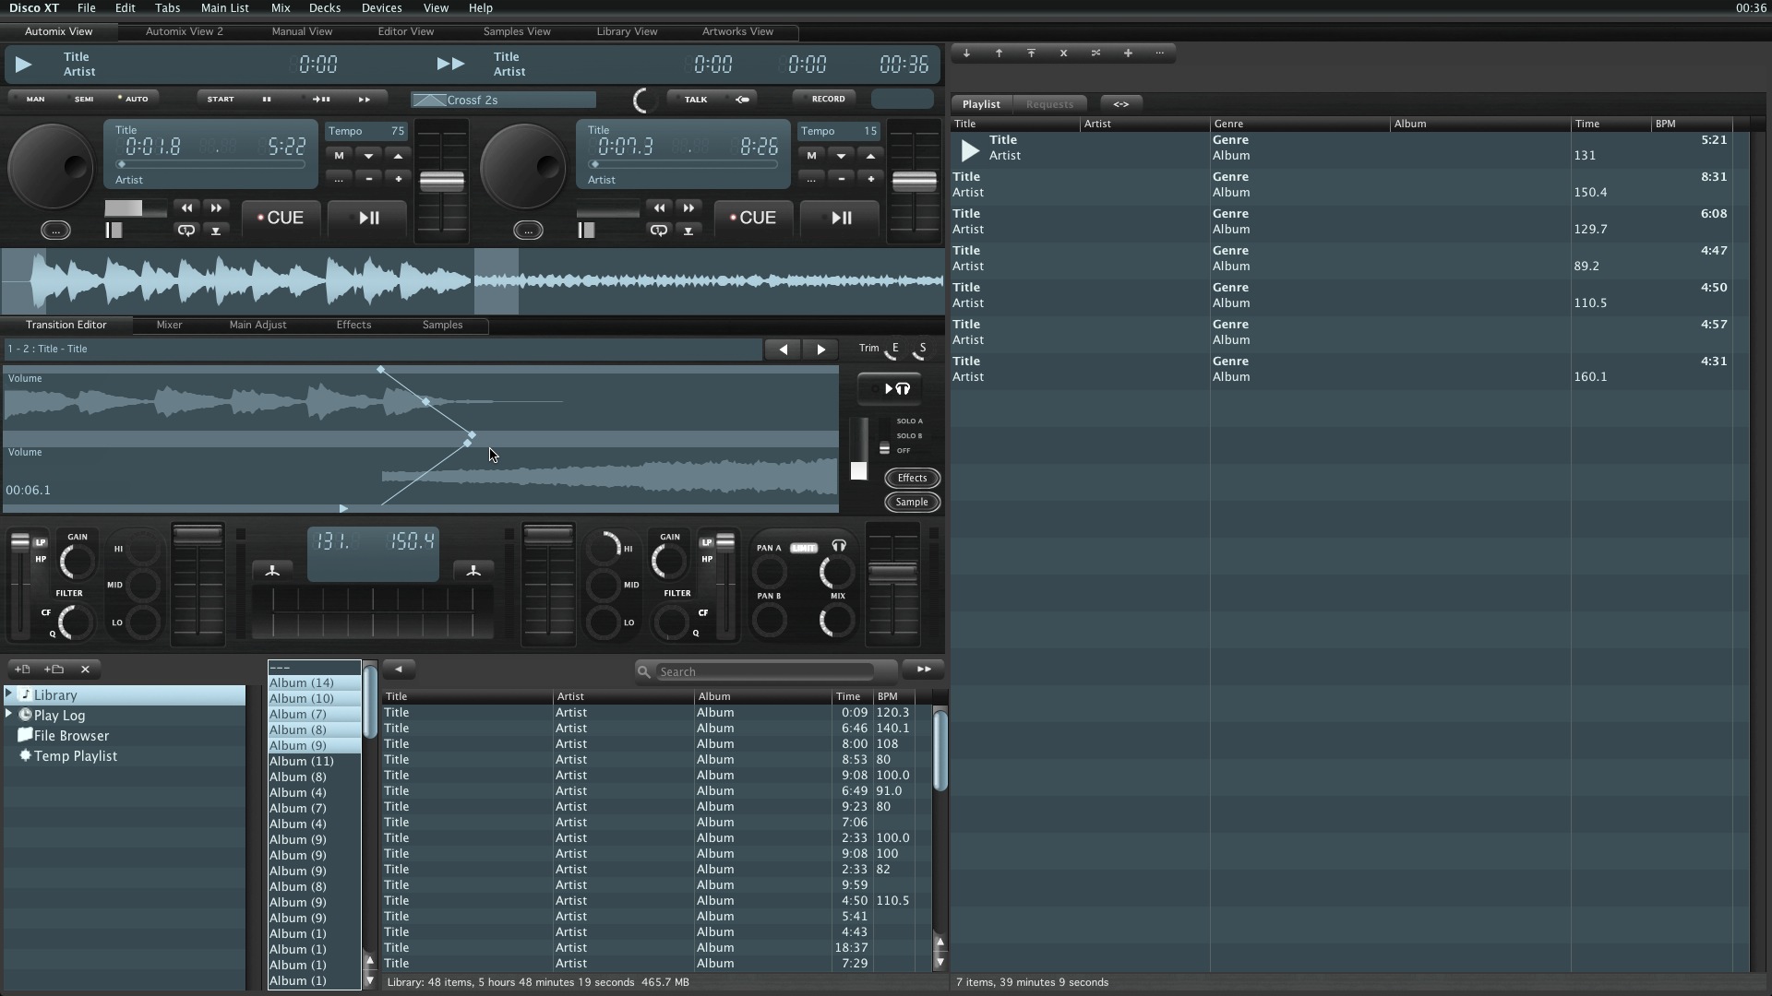Click the add playlist icon above Library
Screen dimensions: 1772x996
tap(22, 670)
